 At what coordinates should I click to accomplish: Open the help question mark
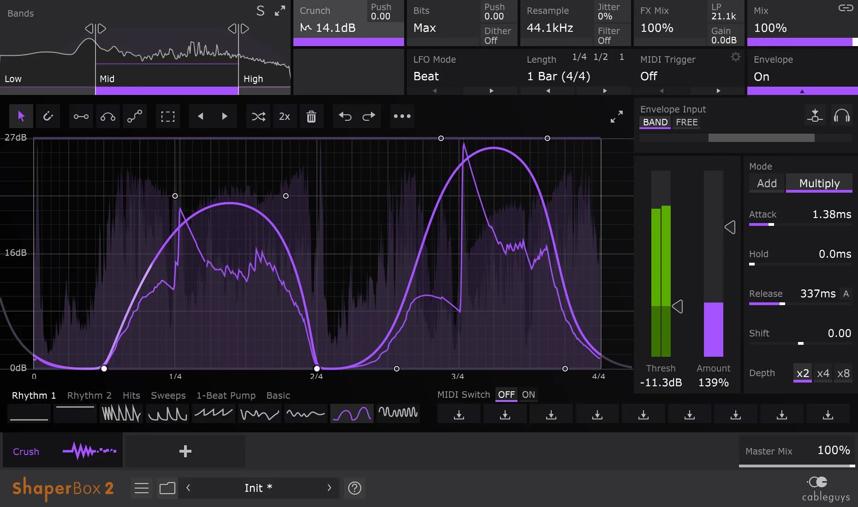(355, 488)
